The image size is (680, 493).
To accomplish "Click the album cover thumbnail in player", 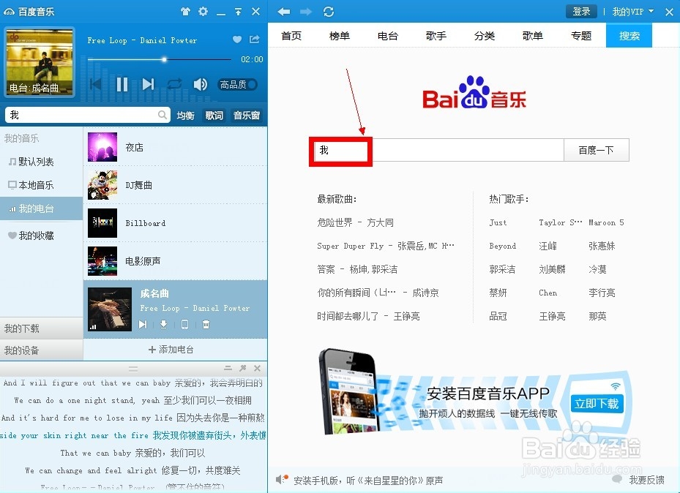I will [x=40, y=61].
